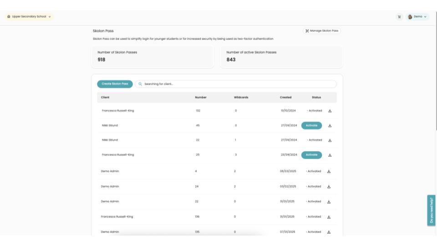The height and width of the screenshot is (246, 437).
Task: Open the Demo user account menu
Action: coord(417,17)
